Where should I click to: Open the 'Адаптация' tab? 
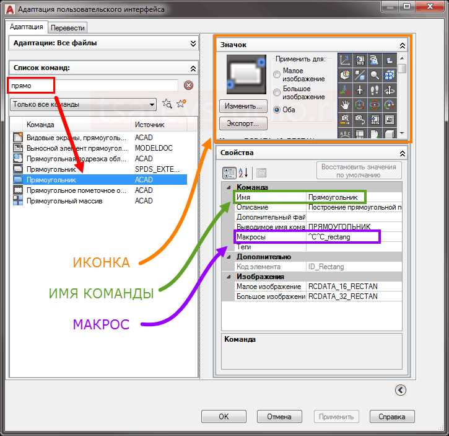point(27,27)
